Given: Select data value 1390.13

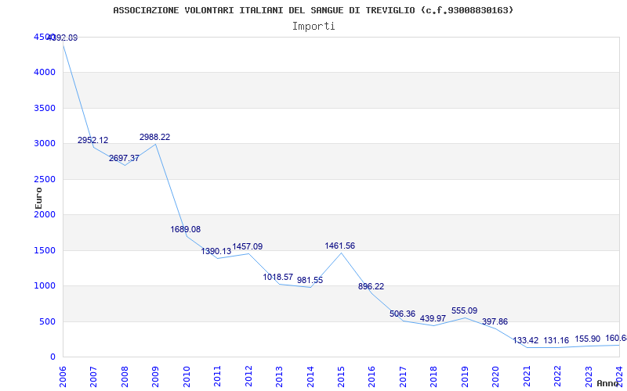Looking at the screenshot, I should (x=216, y=251).
